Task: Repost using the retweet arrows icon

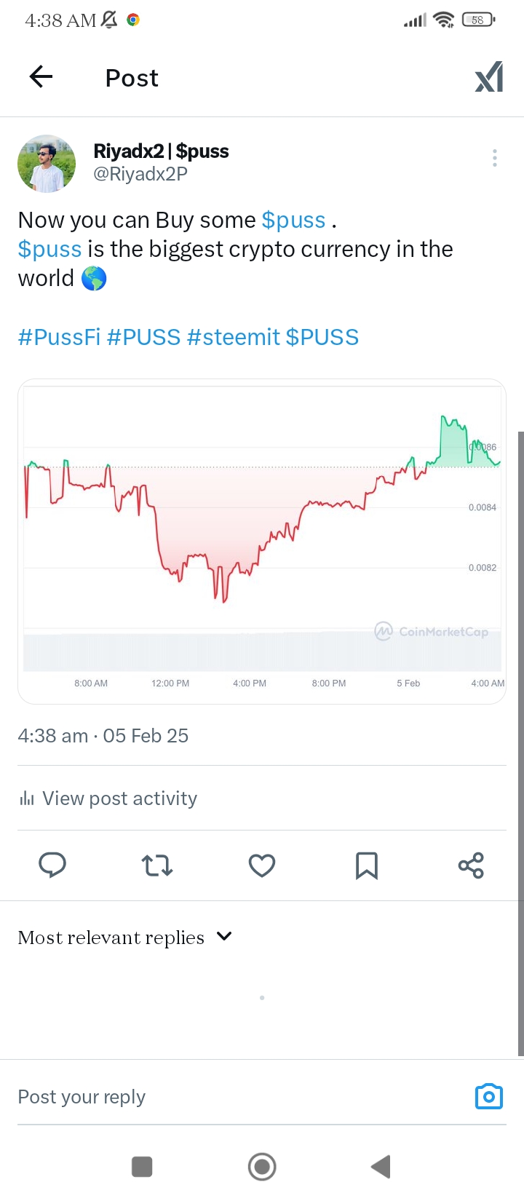Action: coord(156,865)
